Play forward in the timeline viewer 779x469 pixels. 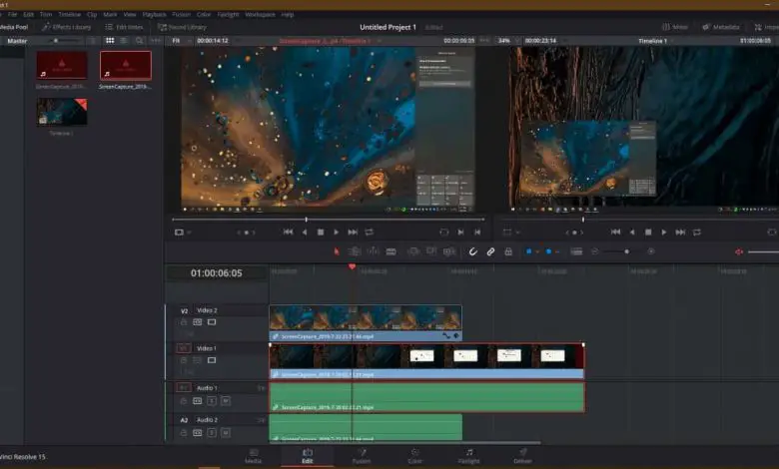coord(664,232)
